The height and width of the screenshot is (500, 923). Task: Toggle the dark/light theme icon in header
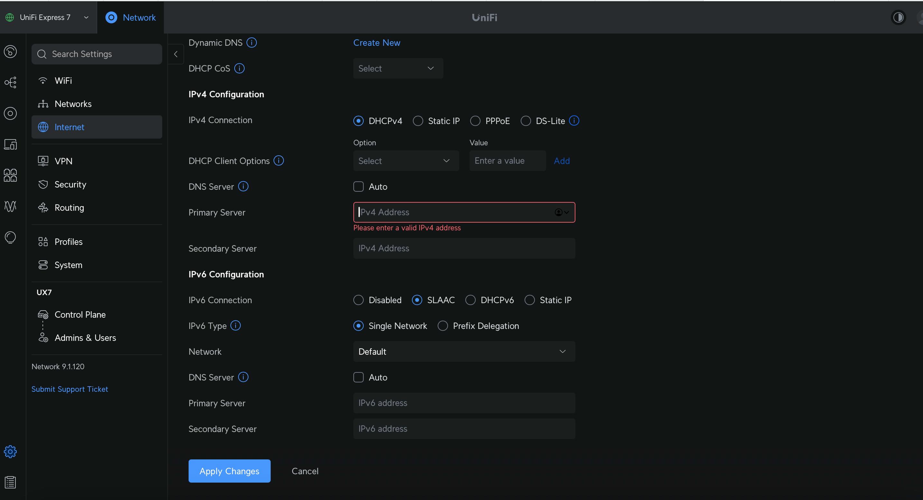tap(898, 17)
